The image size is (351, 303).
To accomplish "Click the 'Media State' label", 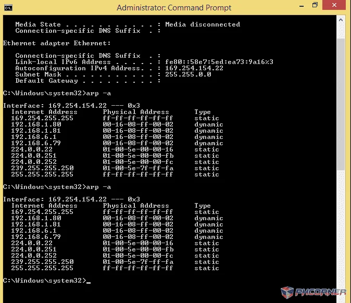I will click(38, 24).
